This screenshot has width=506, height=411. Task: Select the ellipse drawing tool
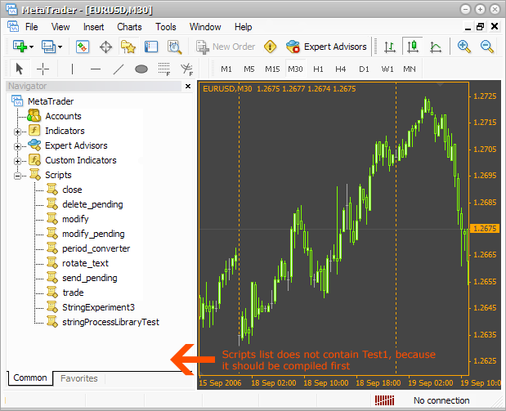coord(141,69)
